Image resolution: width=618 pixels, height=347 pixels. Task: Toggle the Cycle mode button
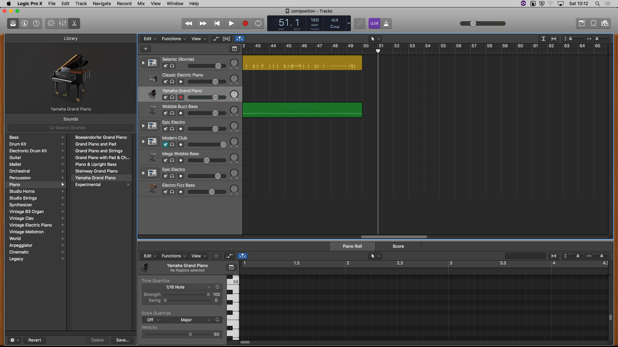258,23
